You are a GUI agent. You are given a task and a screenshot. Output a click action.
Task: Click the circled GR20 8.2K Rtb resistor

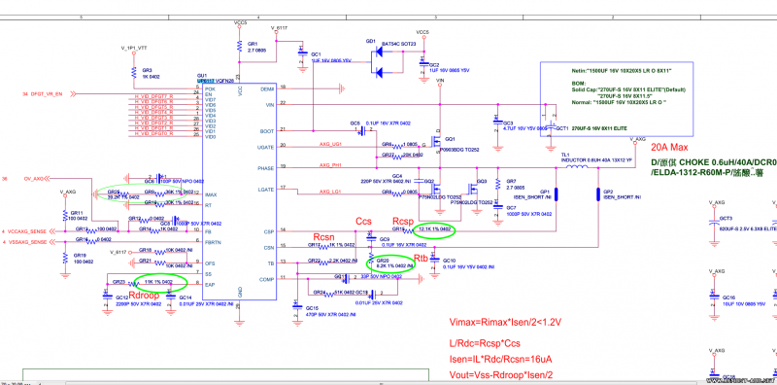pos(391,263)
